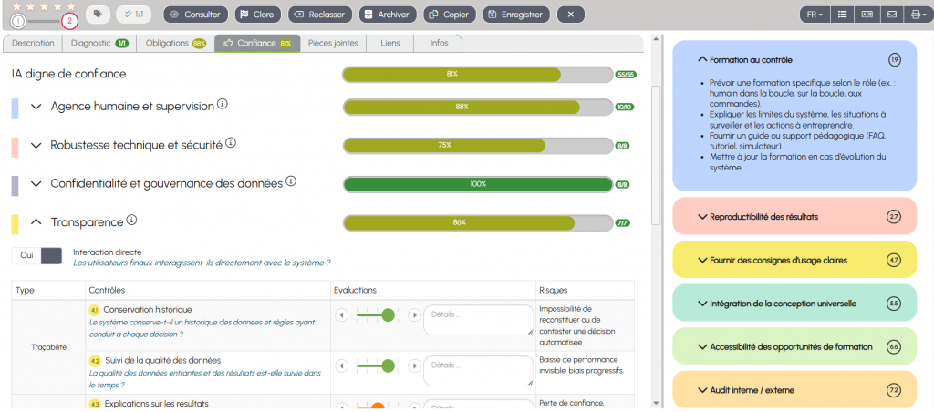Click the main panel vertical scrollbar thumb
The width and height of the screenshot is (934, 412).
[657, 155]
